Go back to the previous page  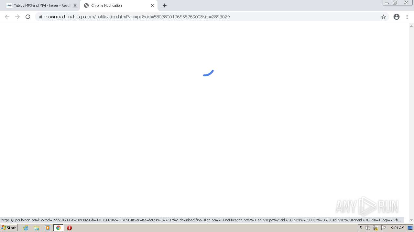click(x=7, y=17)
